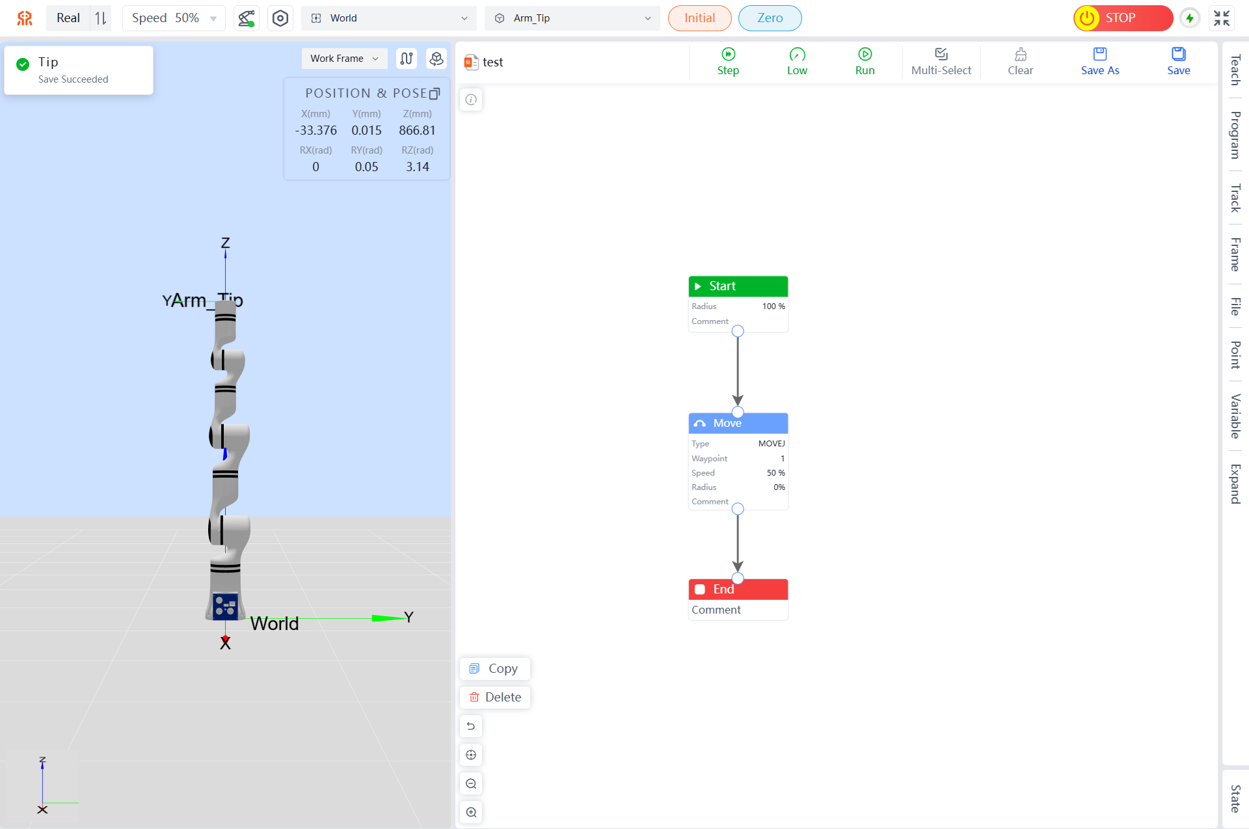Click the zoom in magnifier icon

pyautogui.click(x=472, y=812)
